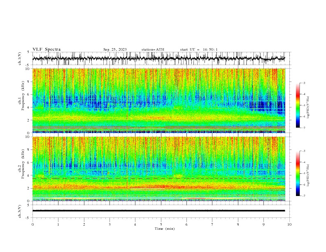The image size is (326, 252).
Task: Click the ch.2 spectrogram panel
Action: [x=158, y=169]
